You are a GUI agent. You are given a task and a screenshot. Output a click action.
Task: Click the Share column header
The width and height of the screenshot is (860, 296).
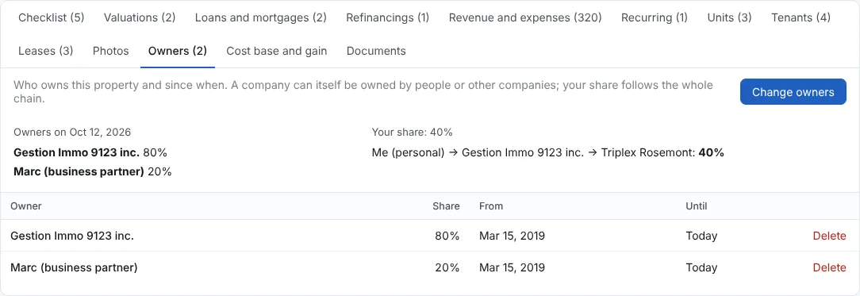click(x=446, y=206)
